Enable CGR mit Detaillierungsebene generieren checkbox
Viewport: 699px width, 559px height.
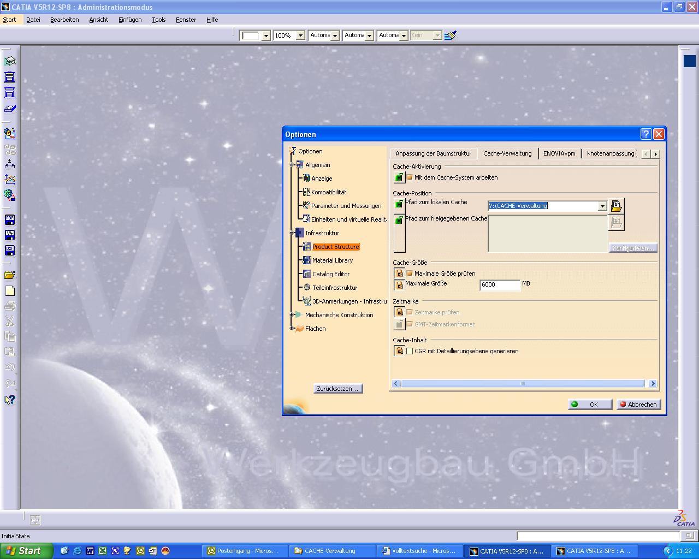click(410, 351)
